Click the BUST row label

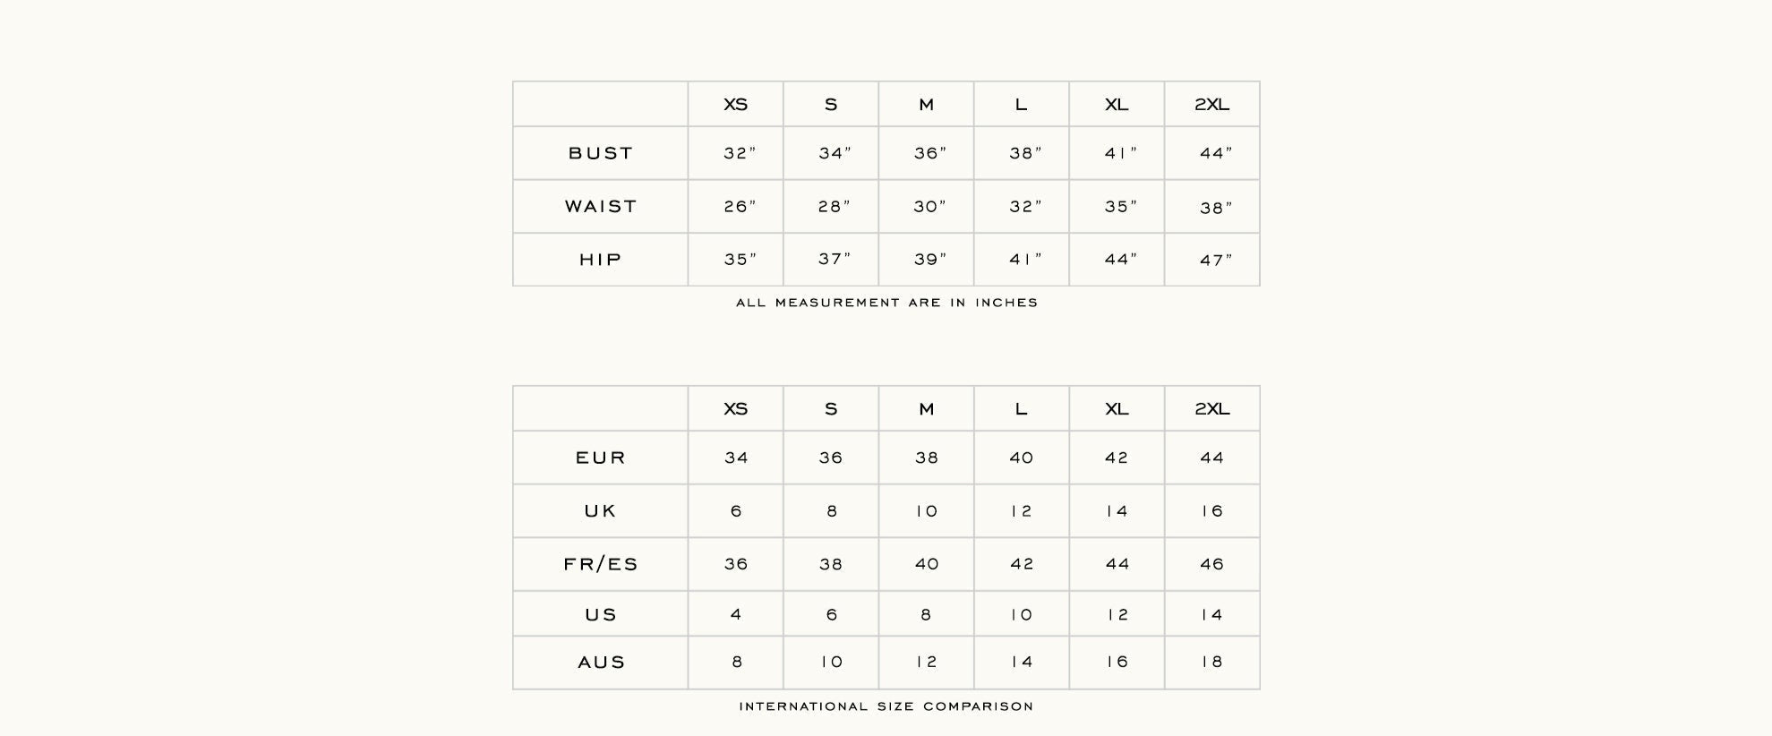click(x=600, y=153)
